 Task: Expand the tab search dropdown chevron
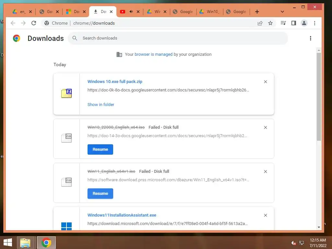282,12
